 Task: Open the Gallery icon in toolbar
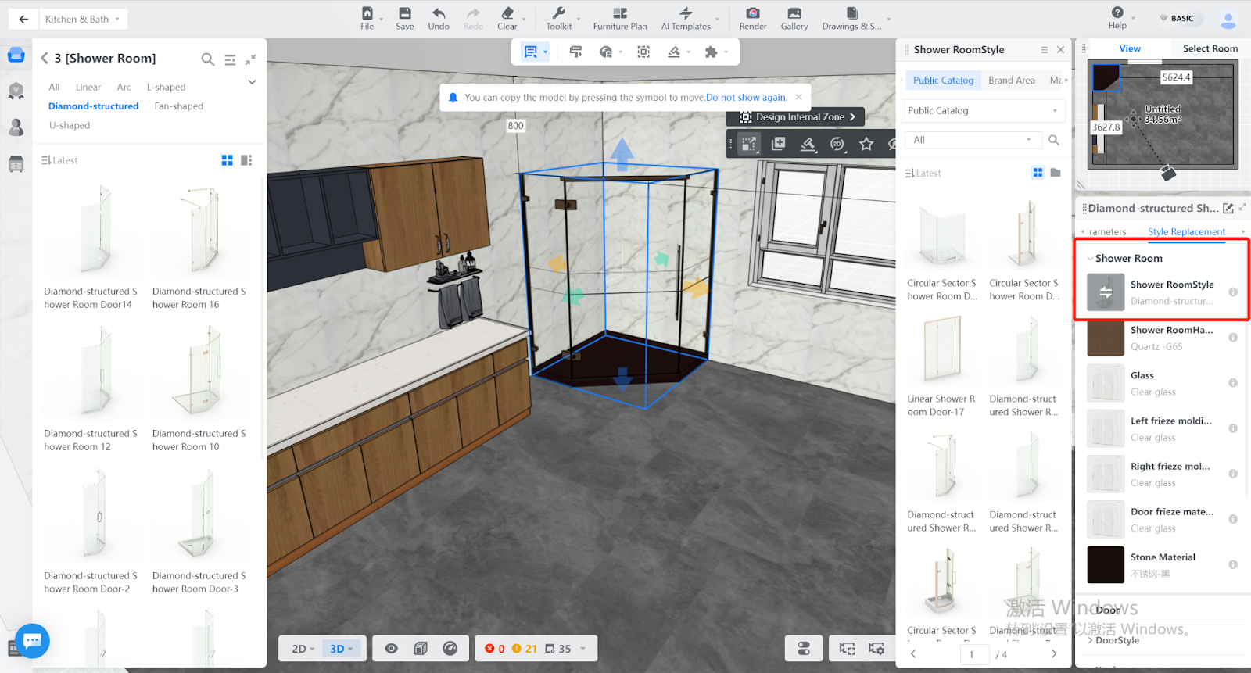coord(794,13)
